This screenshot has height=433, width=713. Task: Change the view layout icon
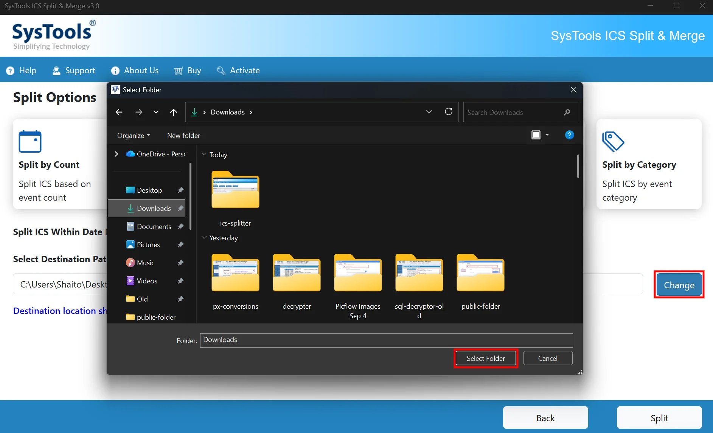tap(536, 135)
